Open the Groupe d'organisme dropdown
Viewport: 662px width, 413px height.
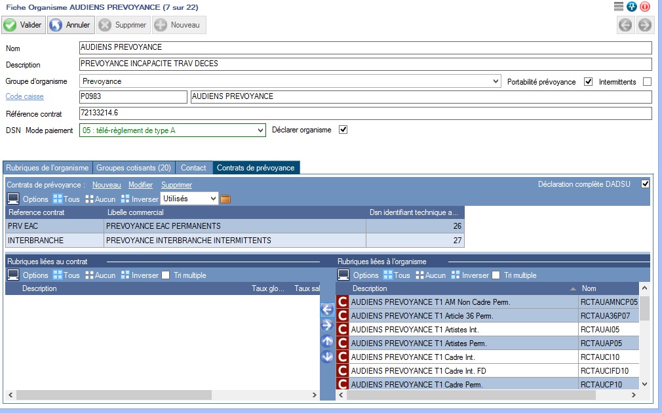click(x=496, y=82)
